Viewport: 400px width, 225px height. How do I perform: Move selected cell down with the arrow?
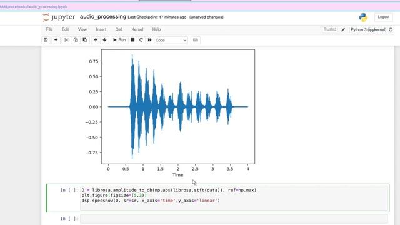coord(104,40)
